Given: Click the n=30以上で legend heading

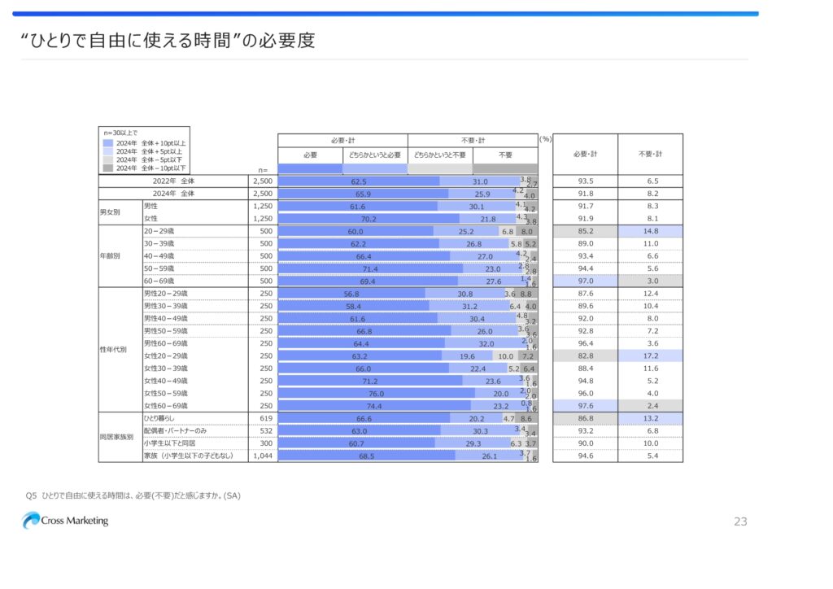Looking at the screenshot, I should click(x=120, y=133).
